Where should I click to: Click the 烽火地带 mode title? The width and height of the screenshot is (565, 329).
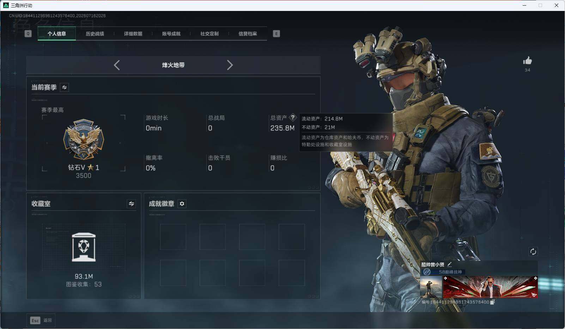point(173,65)
